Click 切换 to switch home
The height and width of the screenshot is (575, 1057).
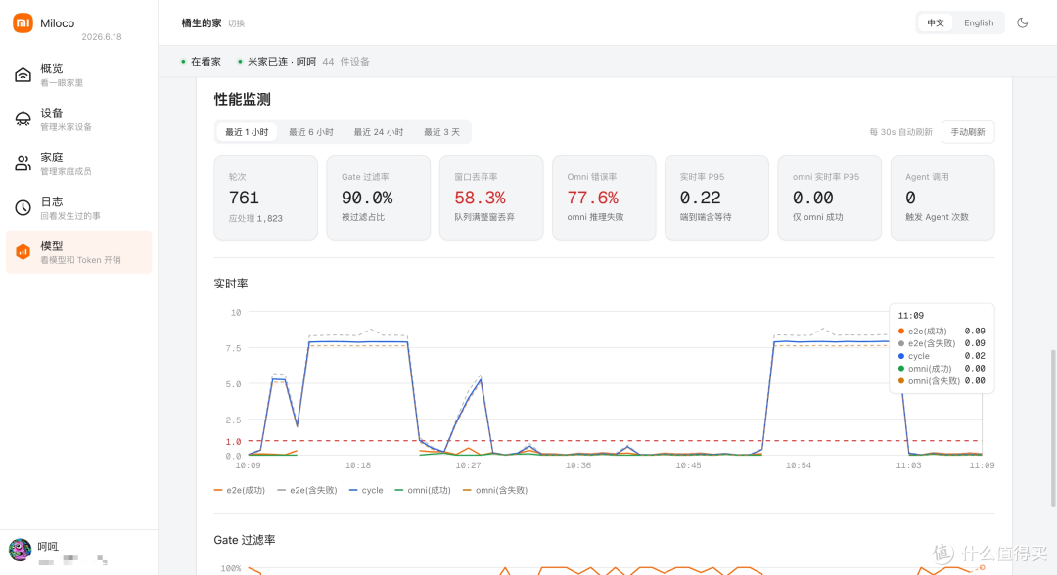pos(236,23)
